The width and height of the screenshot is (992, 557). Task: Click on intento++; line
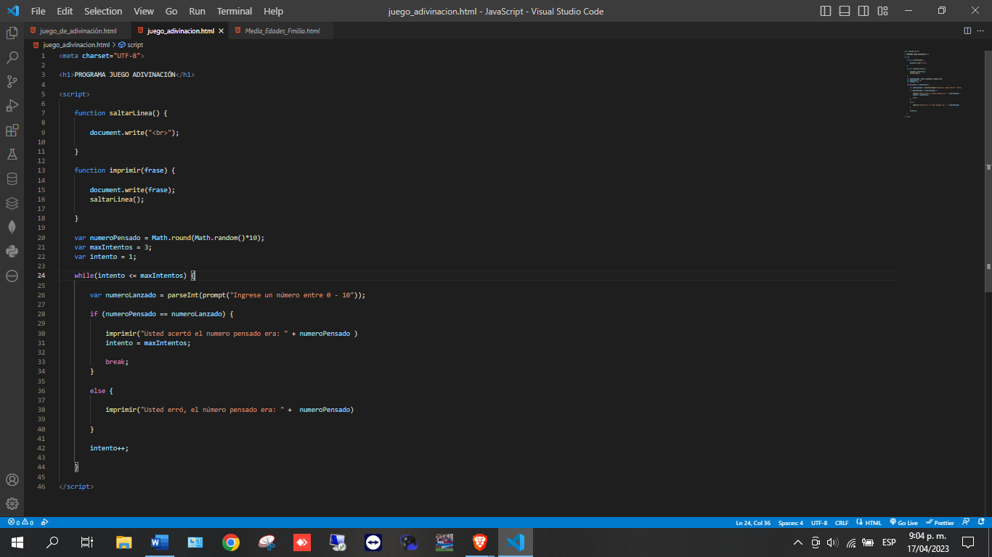point(109,447)
